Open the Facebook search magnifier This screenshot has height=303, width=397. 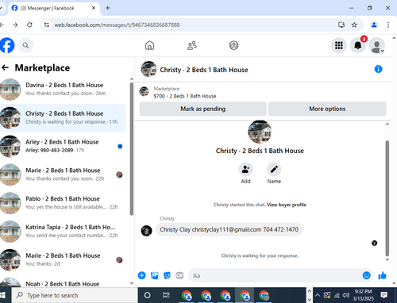(x=25, y=45)
